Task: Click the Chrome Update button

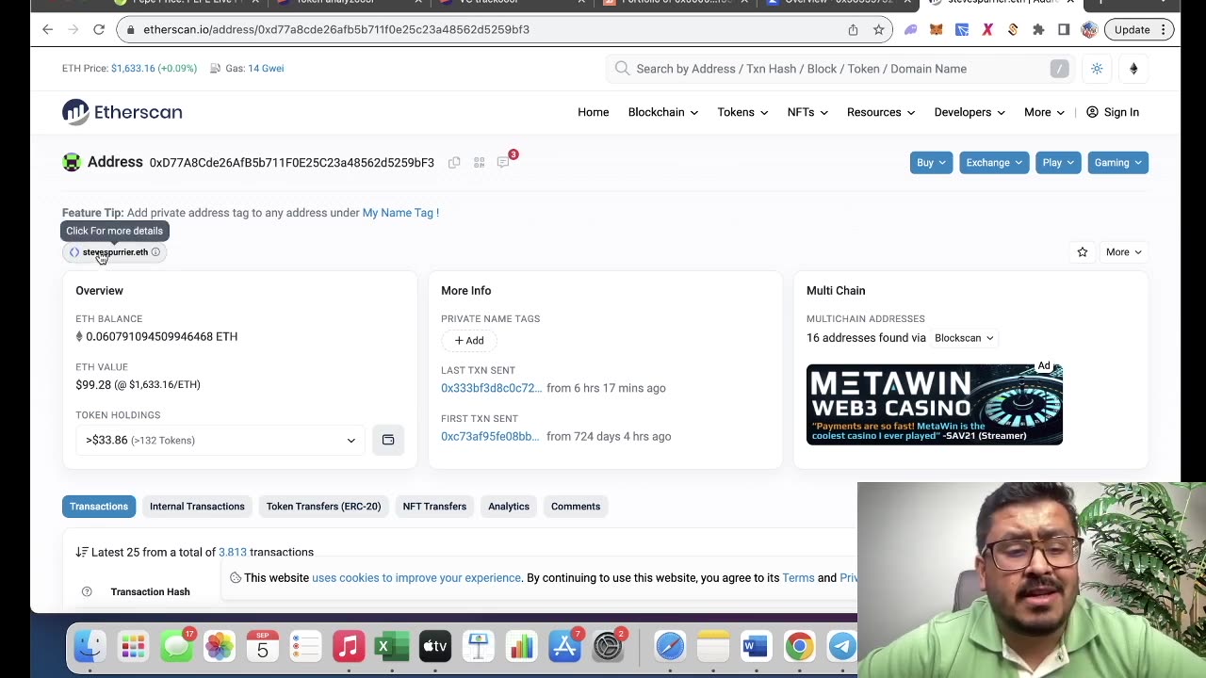Action: pyautogui.click(x=1140, y=29)
